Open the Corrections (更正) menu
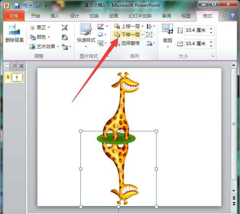 point(40,28)
